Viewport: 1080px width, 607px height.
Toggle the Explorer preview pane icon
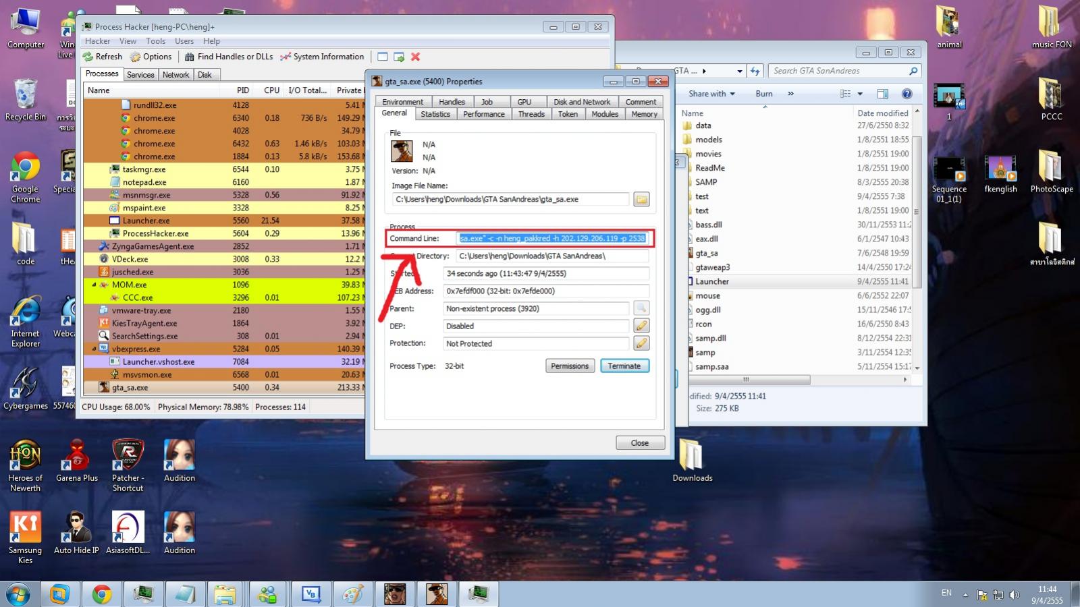pos(882,94)
